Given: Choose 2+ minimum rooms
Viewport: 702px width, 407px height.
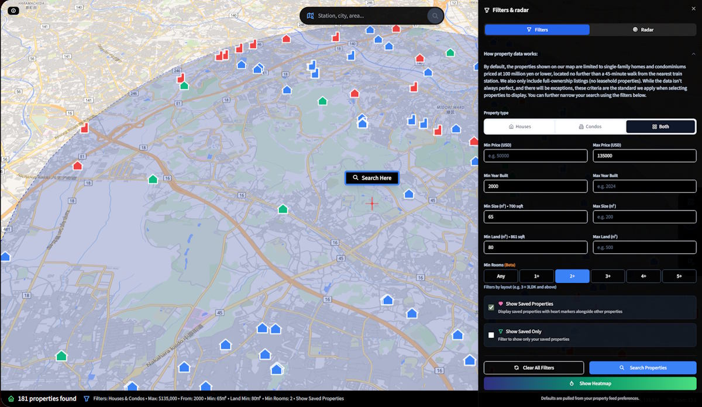Looking at the screenshot, I should tap(572, 276).
